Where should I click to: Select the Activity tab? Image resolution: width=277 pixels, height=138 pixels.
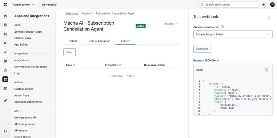point(125,41)
